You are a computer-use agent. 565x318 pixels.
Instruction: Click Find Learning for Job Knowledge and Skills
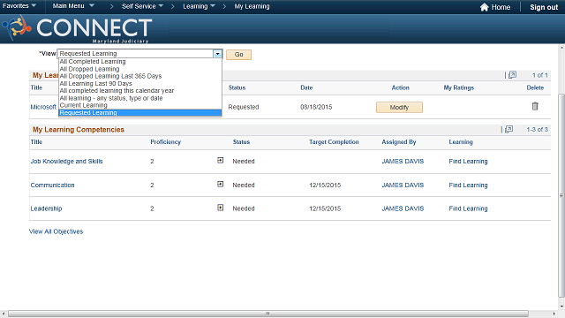click(x=468, y=161)
